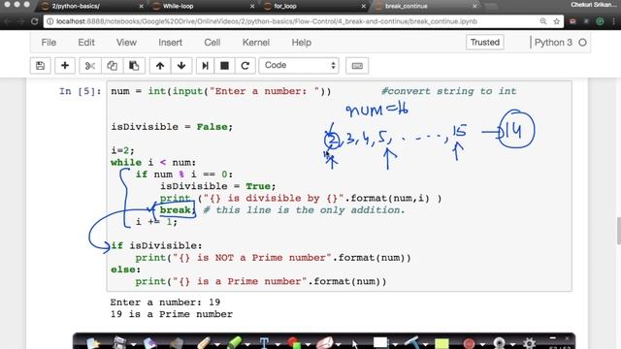
Task: Select eraser tool in annotation toolbar
Action: click(325, 342)
